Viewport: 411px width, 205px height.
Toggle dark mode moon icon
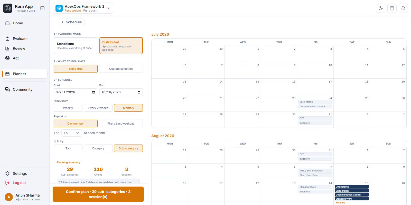[x=381, y=8]
